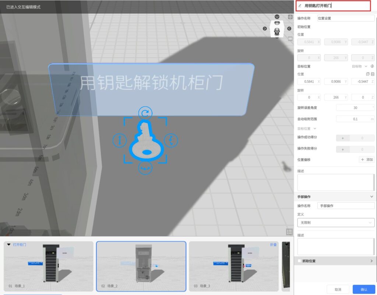The height and width of the screenshot is (295, 377).
Task: Expand the 抓取位置 section arrow
Action: pyautogui.click(x=371, y=261)
